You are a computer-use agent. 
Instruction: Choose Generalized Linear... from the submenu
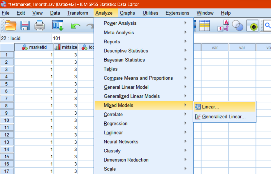224,117
